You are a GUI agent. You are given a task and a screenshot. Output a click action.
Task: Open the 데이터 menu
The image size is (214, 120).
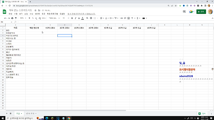37,14
